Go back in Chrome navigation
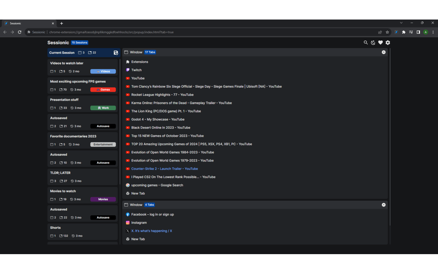The image size is (438, 274). click(x=5, y=32)
